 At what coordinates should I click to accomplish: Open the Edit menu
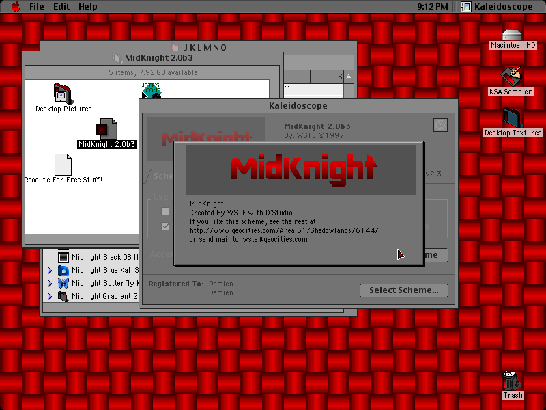pyautogui.click(x=61, y=7)
